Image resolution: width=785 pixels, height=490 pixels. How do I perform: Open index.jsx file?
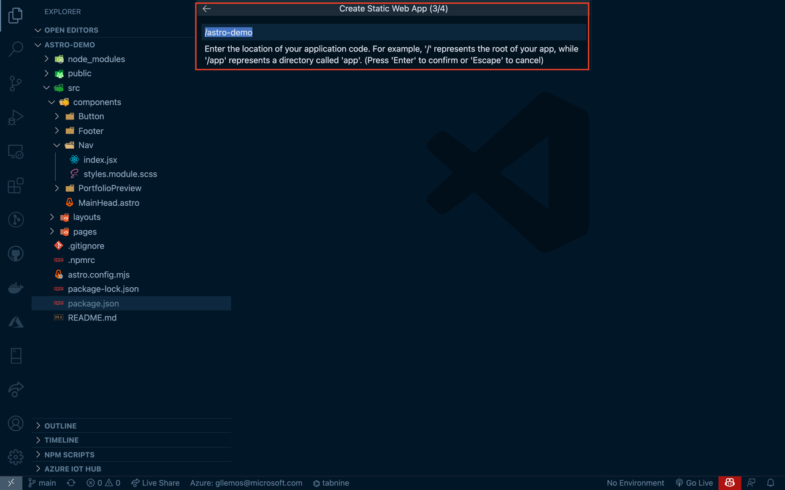click(131, 159)
